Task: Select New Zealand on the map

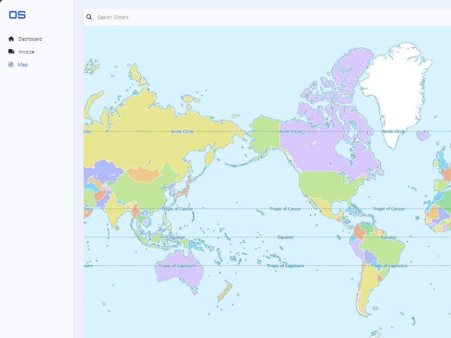Action: (225, 290)
